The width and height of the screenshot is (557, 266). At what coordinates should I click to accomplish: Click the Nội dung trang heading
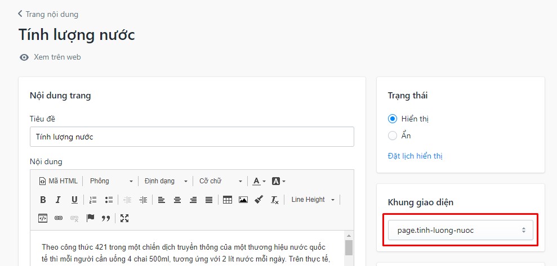point(60,96)
